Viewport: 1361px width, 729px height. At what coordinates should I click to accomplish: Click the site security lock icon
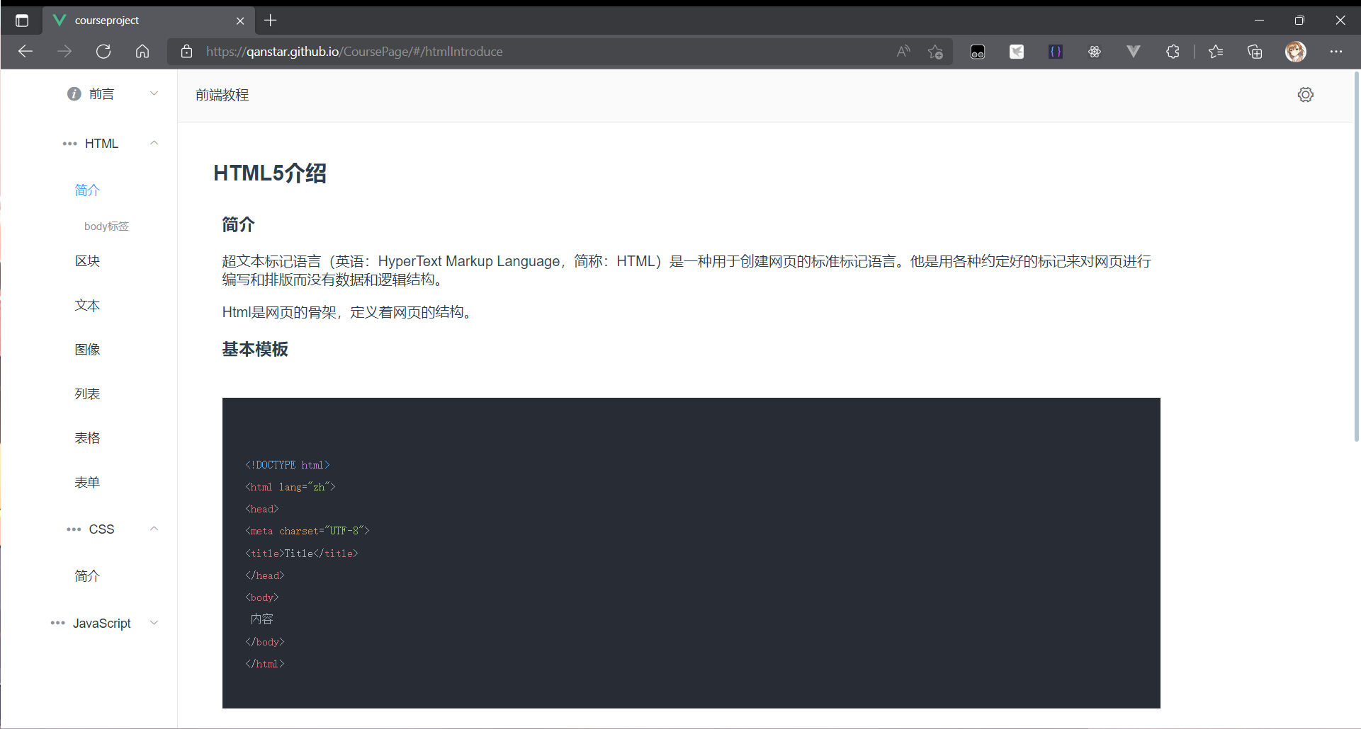pos(186,51)
